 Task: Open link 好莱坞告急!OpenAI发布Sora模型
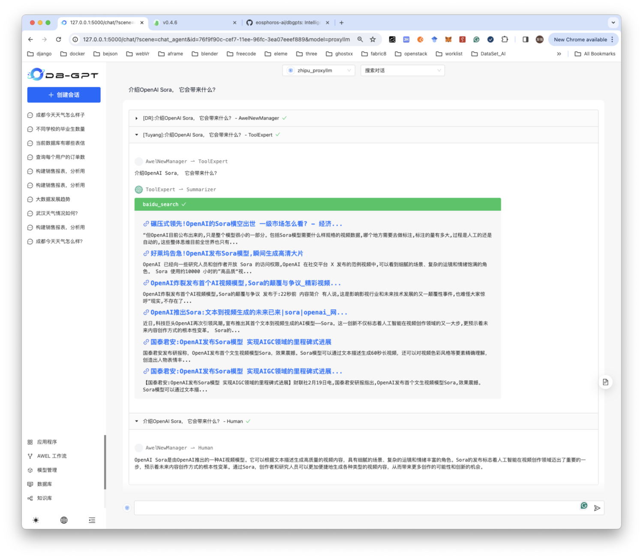click(x=223, y=253)
